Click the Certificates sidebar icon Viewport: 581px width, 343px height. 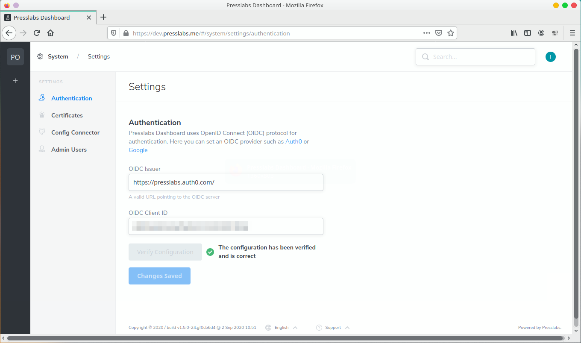point(42,115)
